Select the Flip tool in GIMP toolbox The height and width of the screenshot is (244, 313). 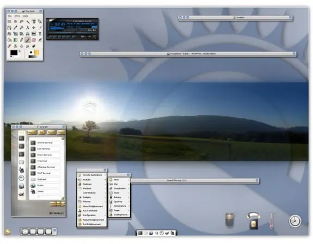pyautogui.click(x=34, y=34)
